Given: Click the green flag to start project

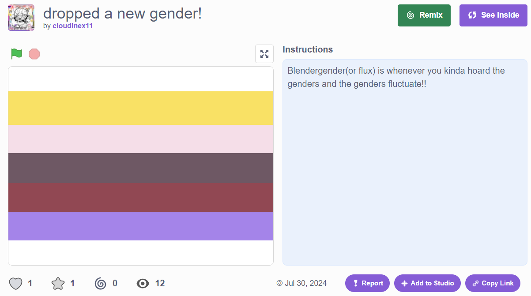Looking at the screenshot, I should coord(16,54).
